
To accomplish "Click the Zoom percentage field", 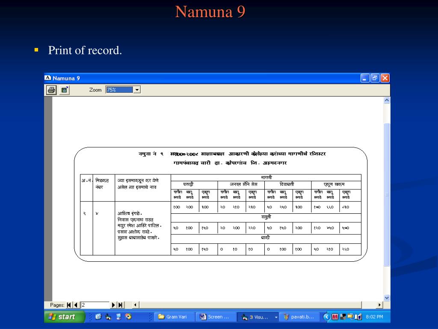I will point(120,90).
